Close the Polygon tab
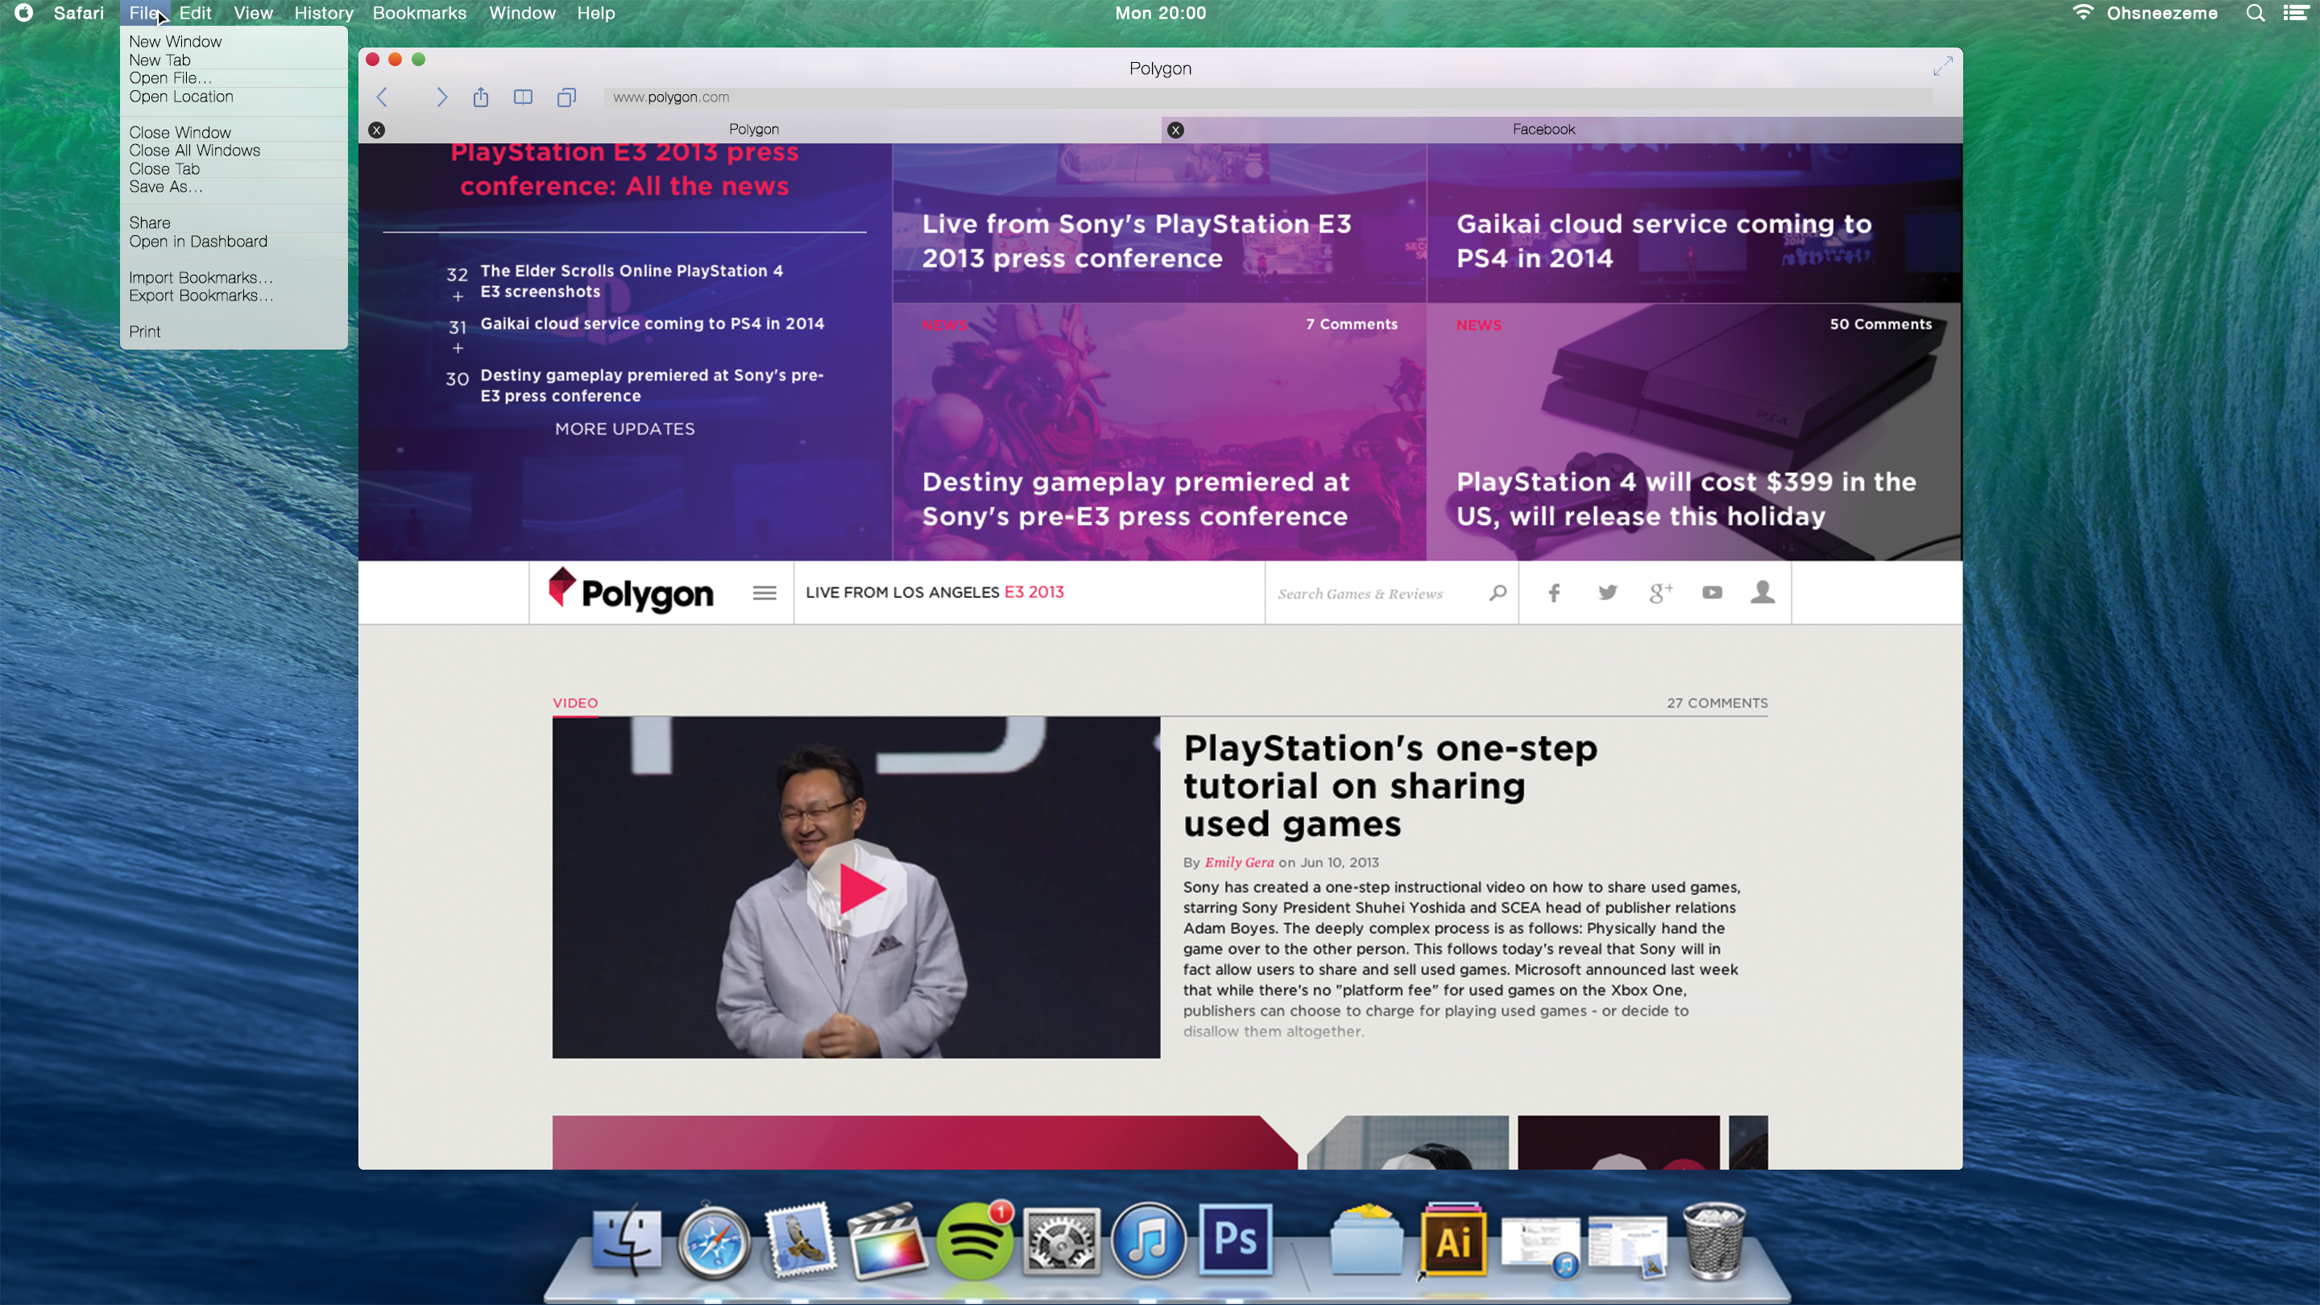Screen dimensions: 2320x1305 tap(377, 130)
